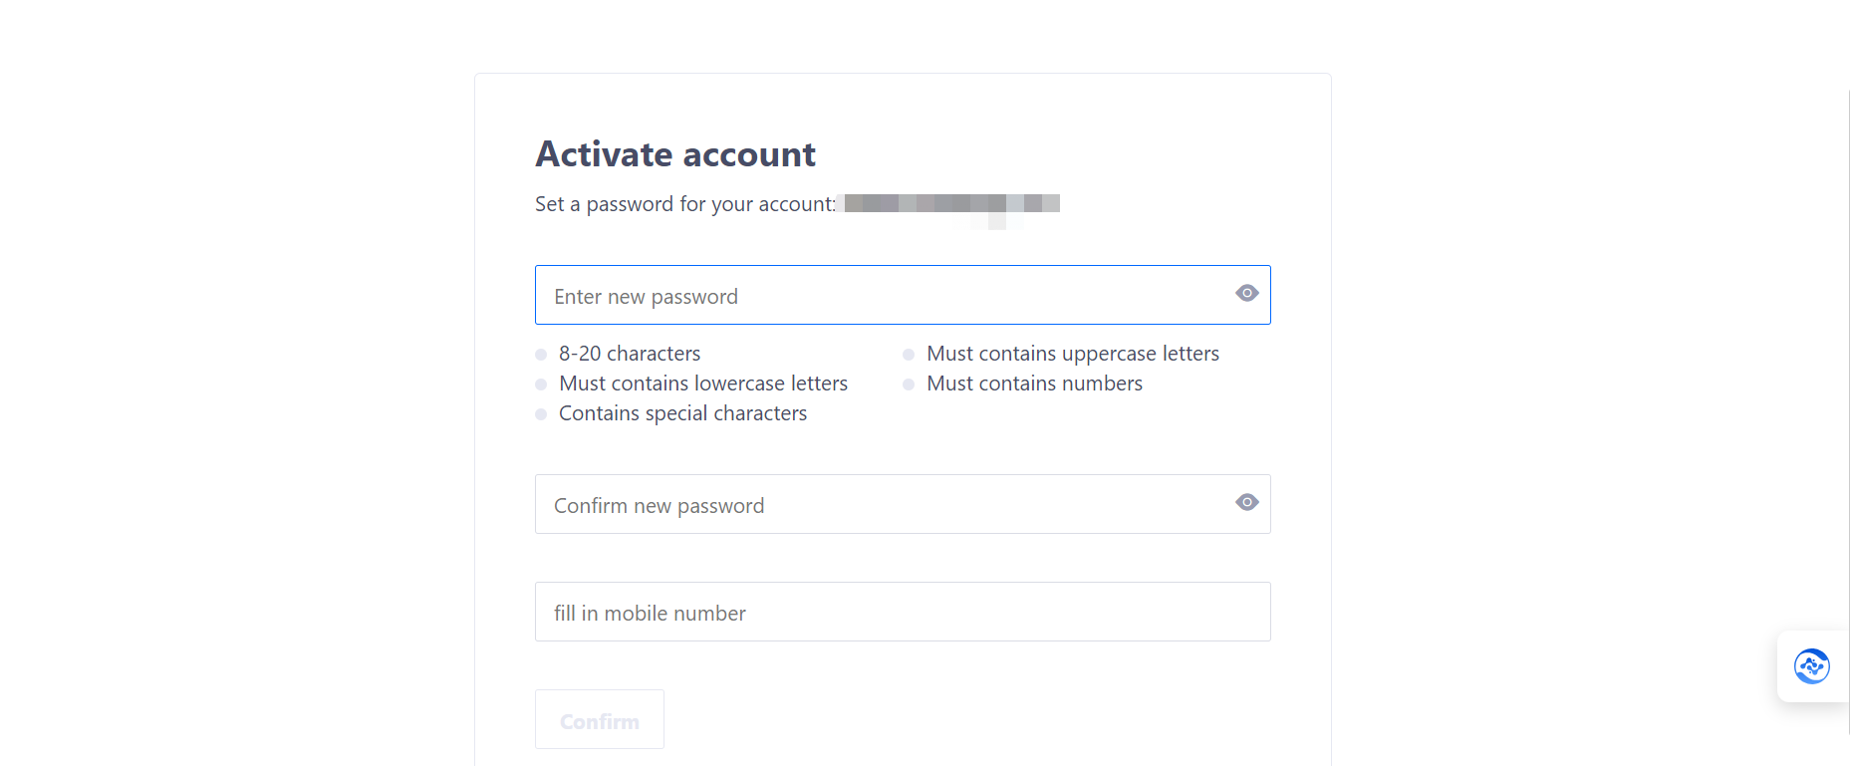
Task: Click "Contains special characters" rule text
Action: (682, 413)
